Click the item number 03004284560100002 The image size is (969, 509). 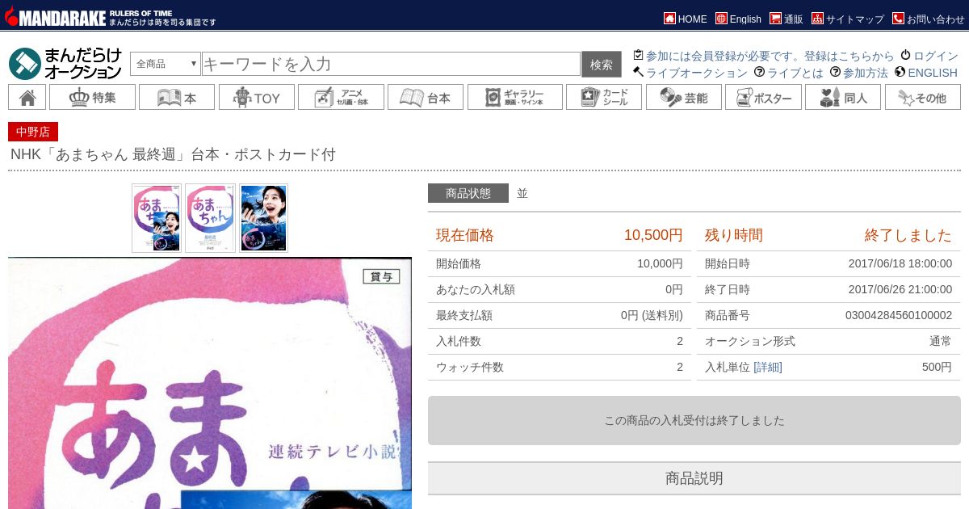point(899,315)
